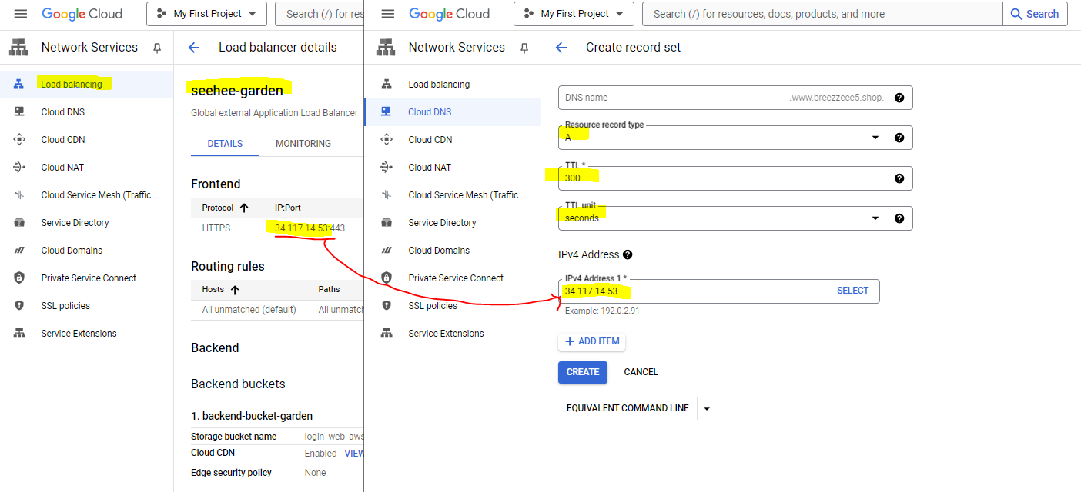Click SELECT in the IPv4 address field
This screenshot has height=492, width=1081.
point(852,291)
